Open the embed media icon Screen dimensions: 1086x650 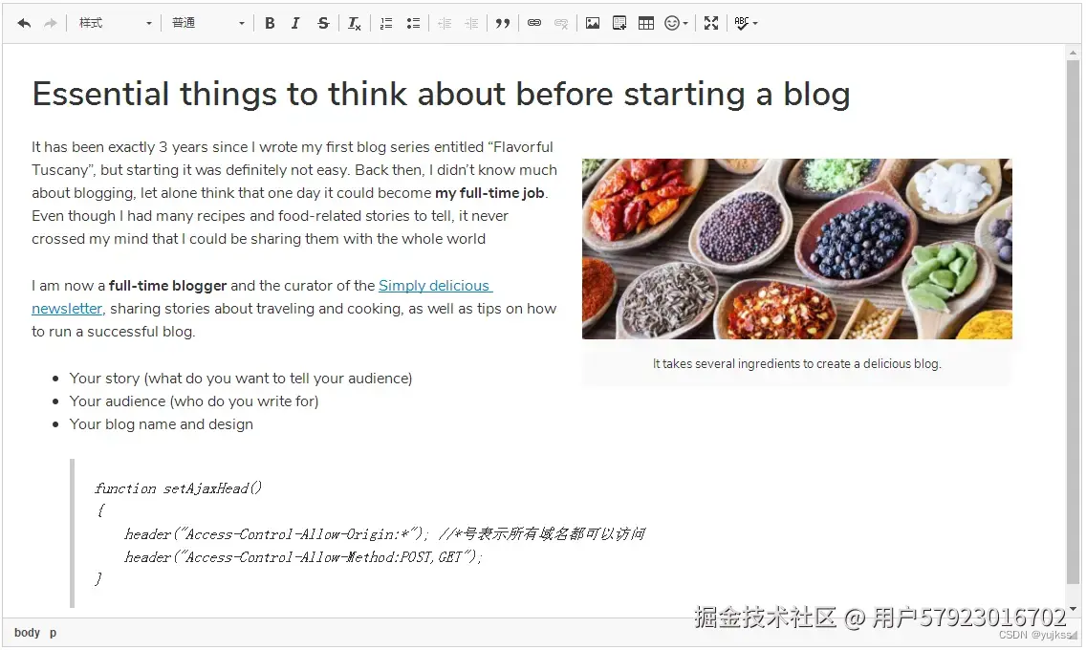coord(619,24)
